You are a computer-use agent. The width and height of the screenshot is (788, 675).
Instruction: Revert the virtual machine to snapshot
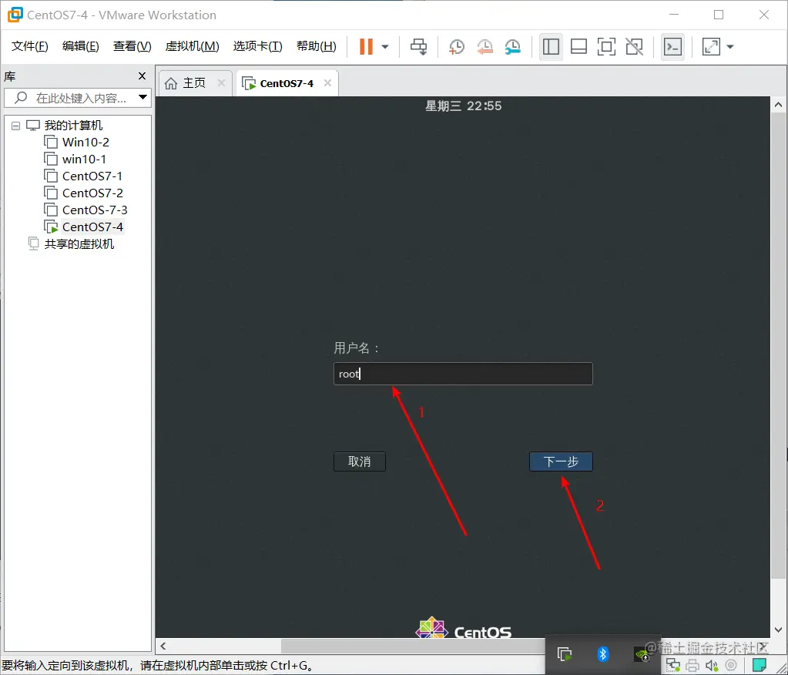pos(485,47)
